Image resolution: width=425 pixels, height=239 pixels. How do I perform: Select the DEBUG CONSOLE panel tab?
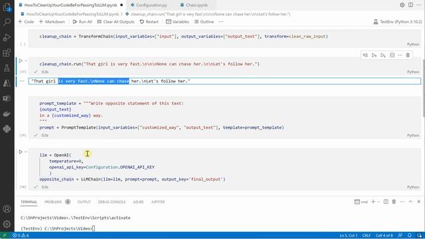[x=112, y=202]
